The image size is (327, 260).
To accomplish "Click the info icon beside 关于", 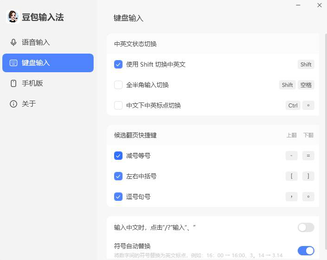I will (x=14, y=104).
